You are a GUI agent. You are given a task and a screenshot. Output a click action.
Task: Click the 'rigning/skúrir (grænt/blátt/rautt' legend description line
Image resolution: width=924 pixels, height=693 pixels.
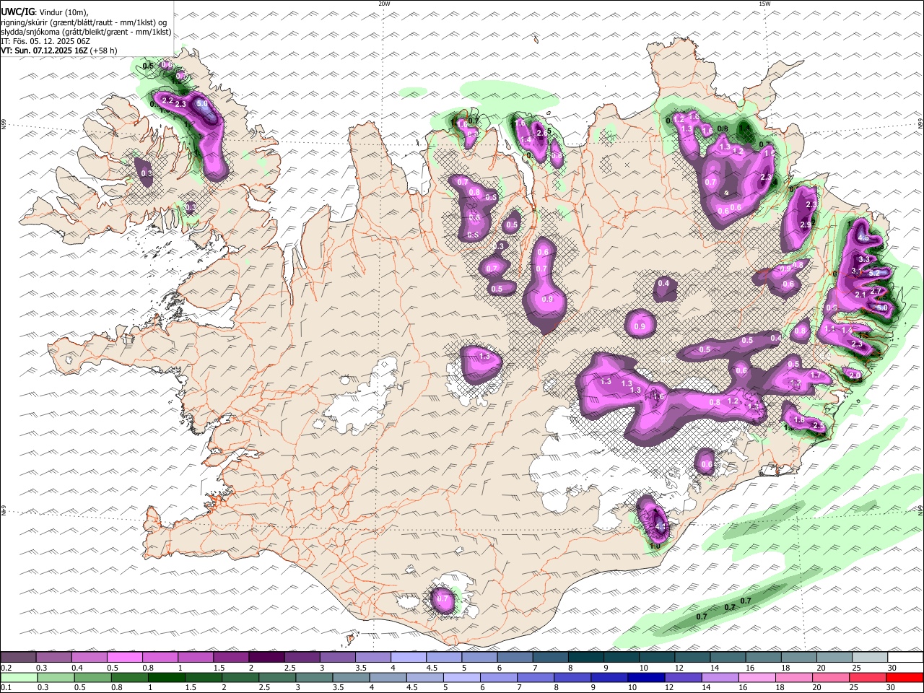(85, 22)
